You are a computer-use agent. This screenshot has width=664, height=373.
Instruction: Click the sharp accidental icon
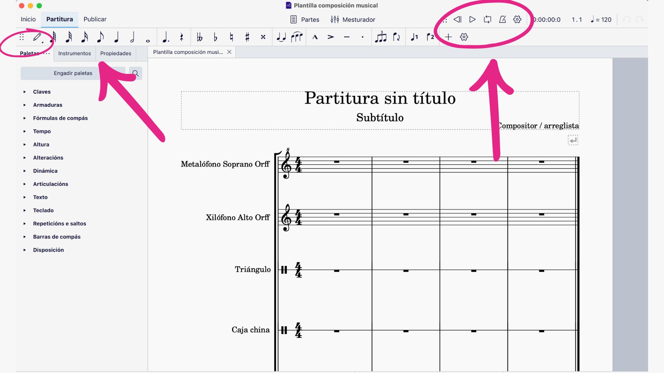(x=247, y=37)
